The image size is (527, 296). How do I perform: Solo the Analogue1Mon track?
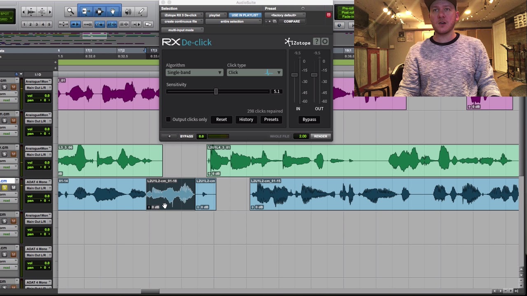pos(5,87)
